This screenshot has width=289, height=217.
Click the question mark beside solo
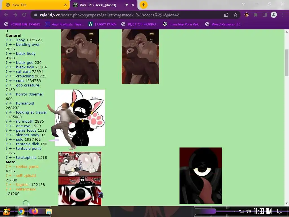[7, 140]
